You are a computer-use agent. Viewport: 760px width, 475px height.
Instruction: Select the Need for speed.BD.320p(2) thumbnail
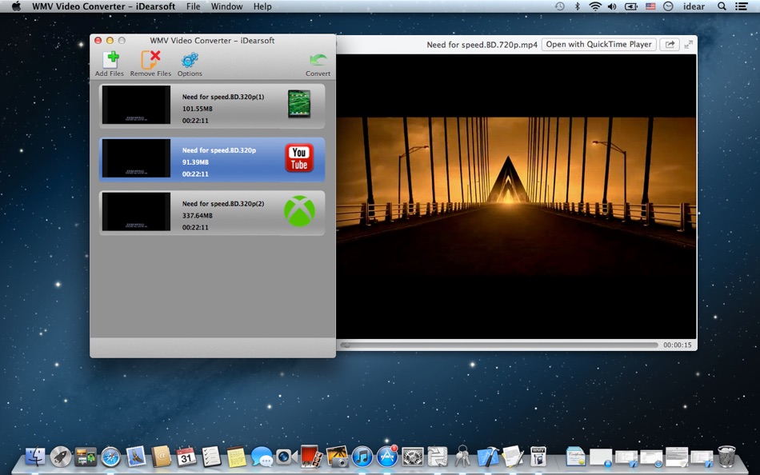tap(136, 212)
